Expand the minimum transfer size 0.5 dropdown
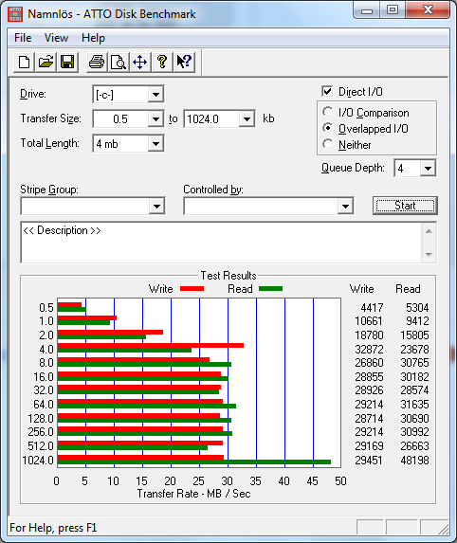Image resolution: width=457 pixels, height=543 pixels. 155,119
